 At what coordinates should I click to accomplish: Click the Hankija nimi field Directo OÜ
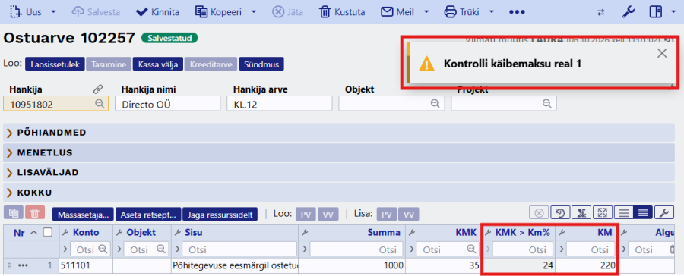(167, 104)
